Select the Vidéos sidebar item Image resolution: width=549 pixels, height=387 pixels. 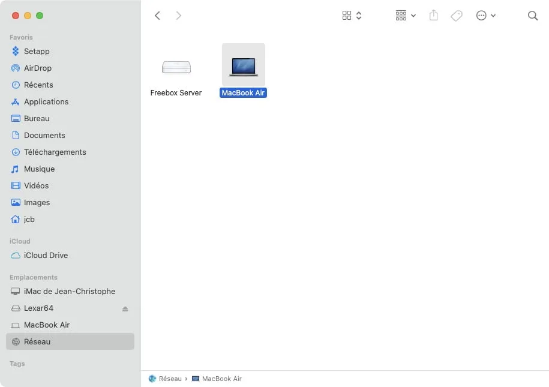pos(70,185)
